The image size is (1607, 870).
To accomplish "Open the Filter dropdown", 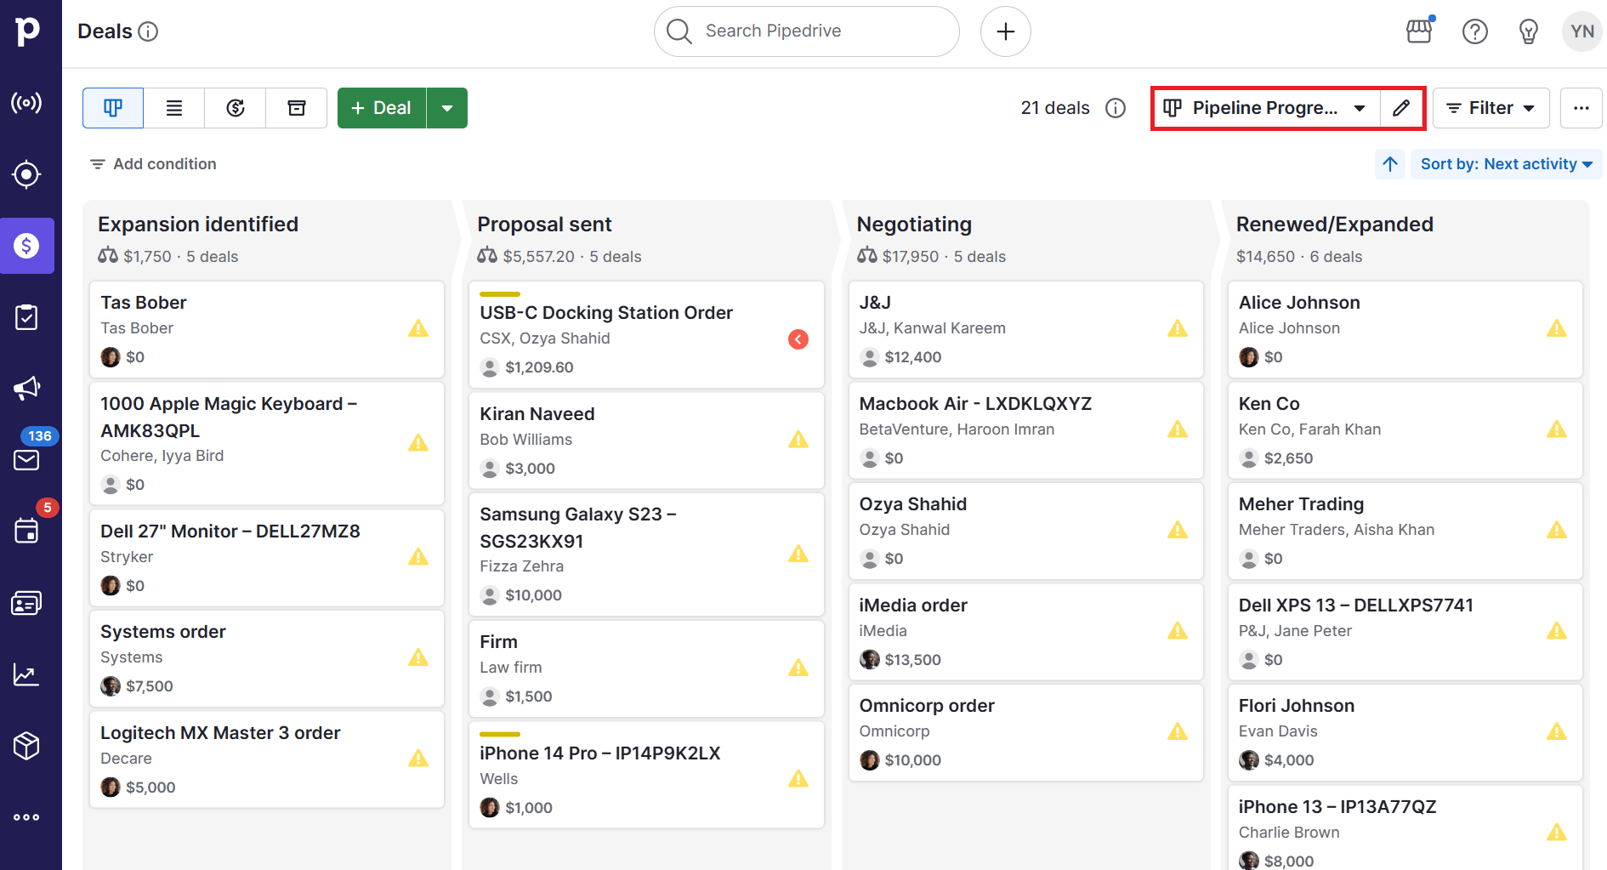I will [x=1491, y=108].
